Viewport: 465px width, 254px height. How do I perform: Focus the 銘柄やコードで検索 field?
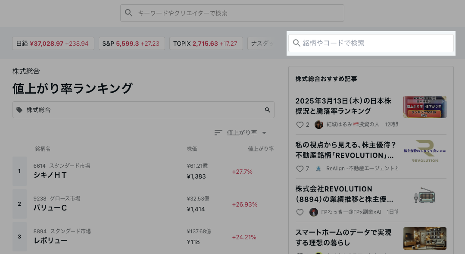pyautogui.click(x=371, y=43)
